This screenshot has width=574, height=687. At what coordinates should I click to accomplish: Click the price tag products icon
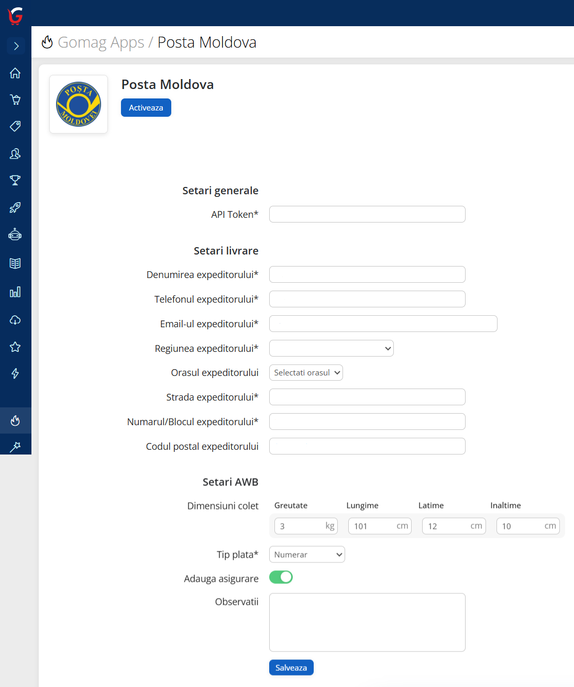pyautogui.click(x=15, y=126)
